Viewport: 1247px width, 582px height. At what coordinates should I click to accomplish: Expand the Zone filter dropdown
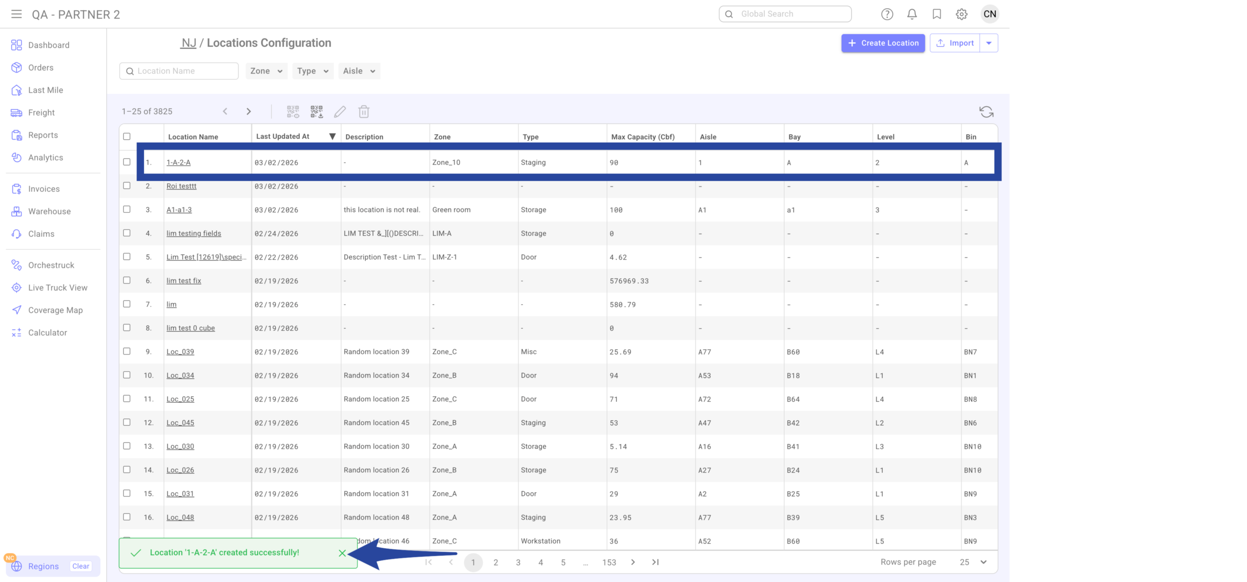pyautogui.click(x=266, y=71)
